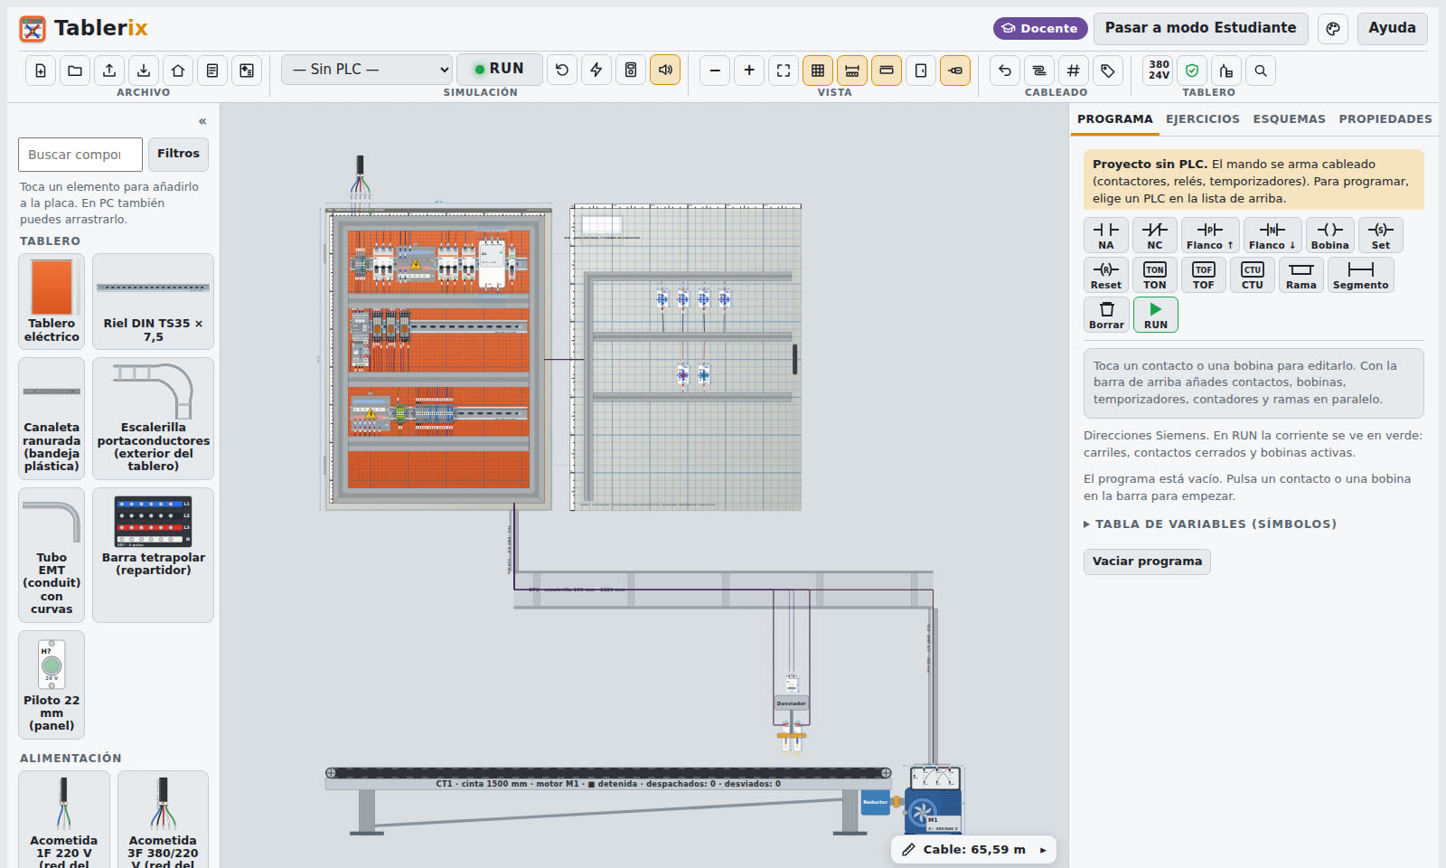The width and height of the screenshot is (1446, 868).
Task: Click Pasar a modo Estudiante
Action: (x=1200, y=28)
